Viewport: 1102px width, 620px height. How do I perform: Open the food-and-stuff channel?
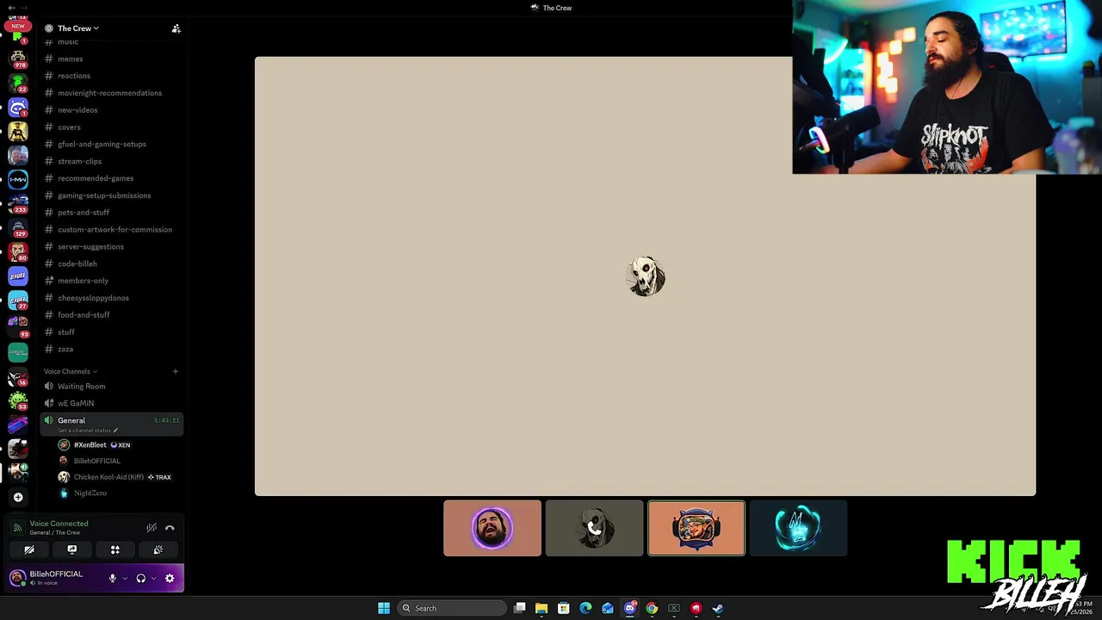(112, 315)
